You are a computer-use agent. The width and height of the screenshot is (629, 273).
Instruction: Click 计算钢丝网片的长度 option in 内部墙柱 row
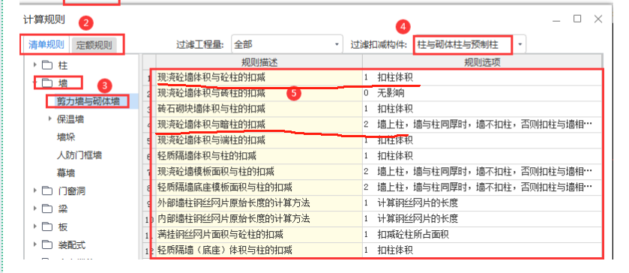tap(418, 219)
